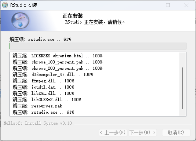Click the installation progress bar

click(x=98, y=46)
